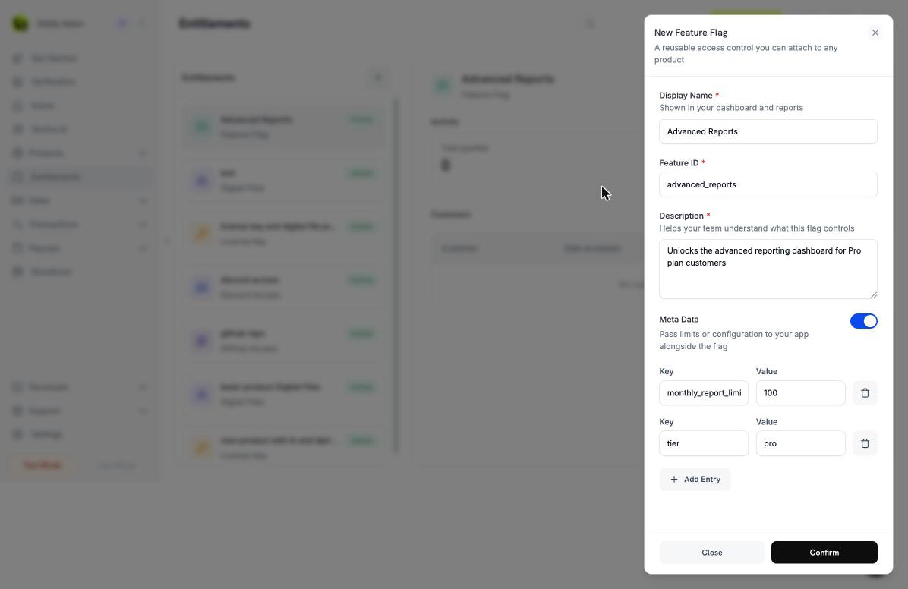Screen dimensions: 908x589
Task: Focus the Display Name field
Action: coord(768,131)
